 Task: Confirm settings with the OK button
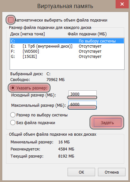(81, 172)
